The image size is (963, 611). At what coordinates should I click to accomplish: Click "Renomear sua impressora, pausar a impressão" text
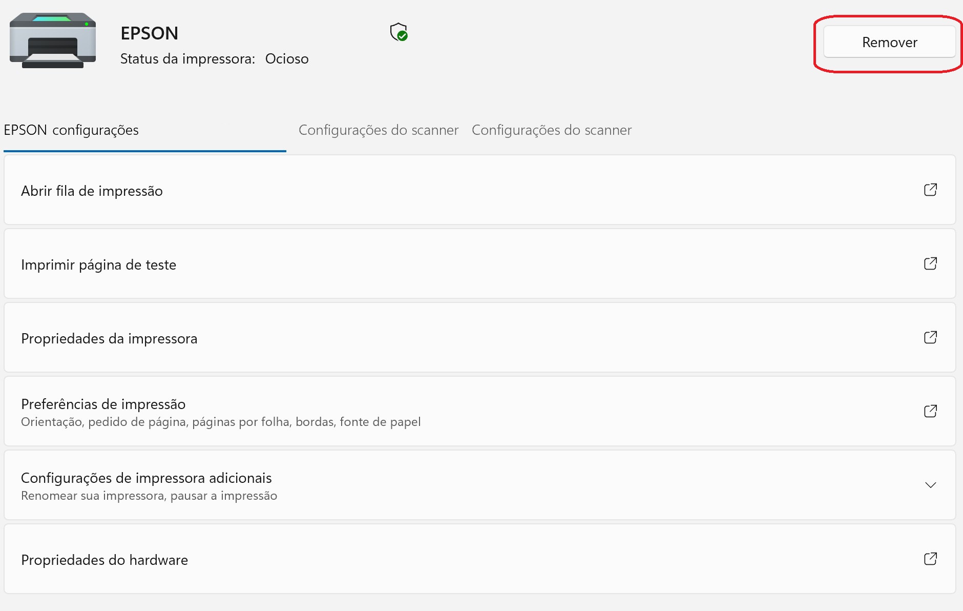[149, 496]
